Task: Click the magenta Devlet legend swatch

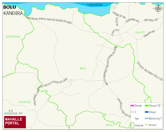Action: [133, 105]
